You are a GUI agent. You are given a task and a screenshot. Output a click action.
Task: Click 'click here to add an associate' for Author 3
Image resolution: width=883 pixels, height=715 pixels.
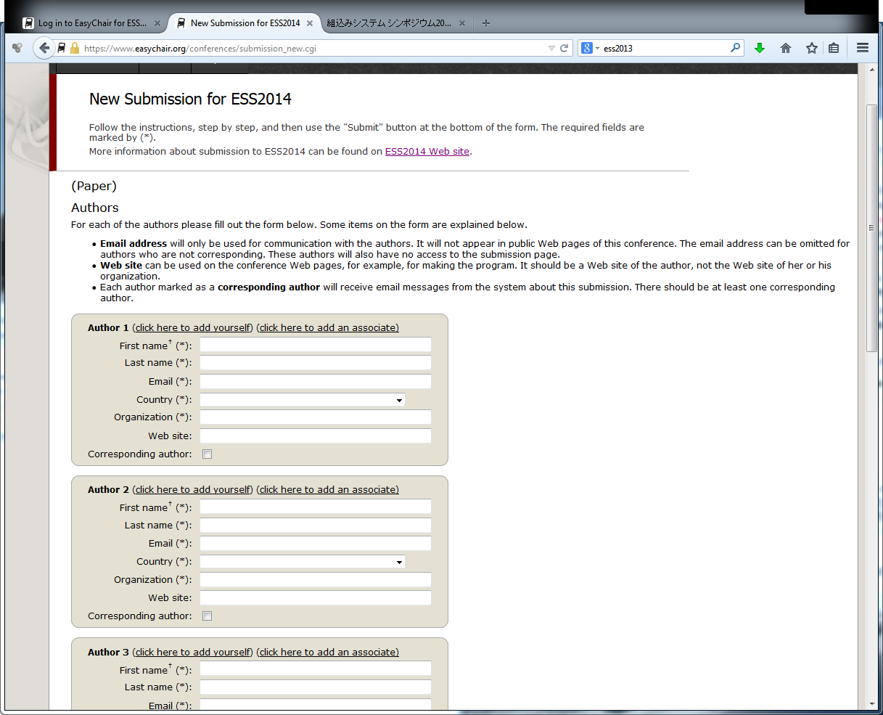[327, 653]
